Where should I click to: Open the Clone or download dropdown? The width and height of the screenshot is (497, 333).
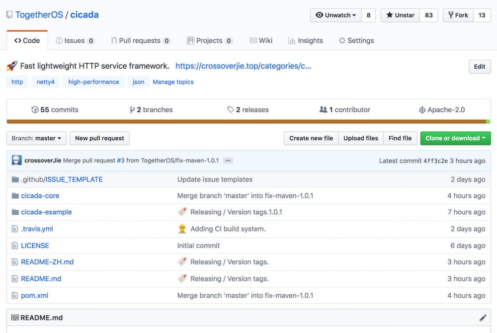click(455, 138)
